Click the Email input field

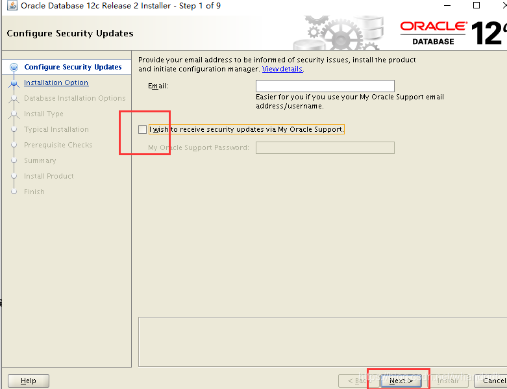click(x=325, y=86)
